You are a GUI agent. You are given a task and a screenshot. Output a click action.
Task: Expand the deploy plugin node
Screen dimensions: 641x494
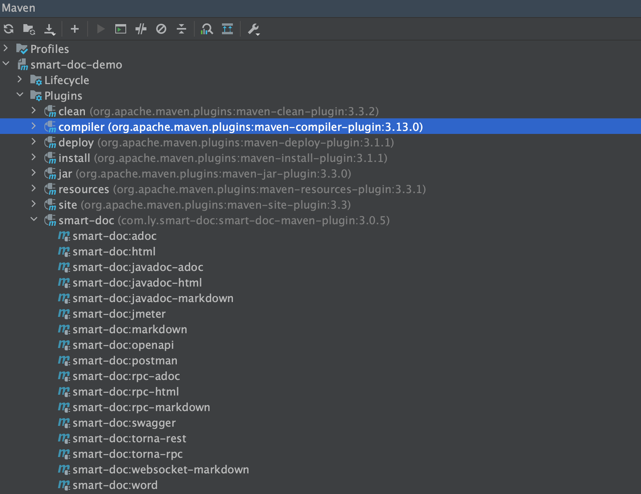pyautogui.click(x=34, y=142)
